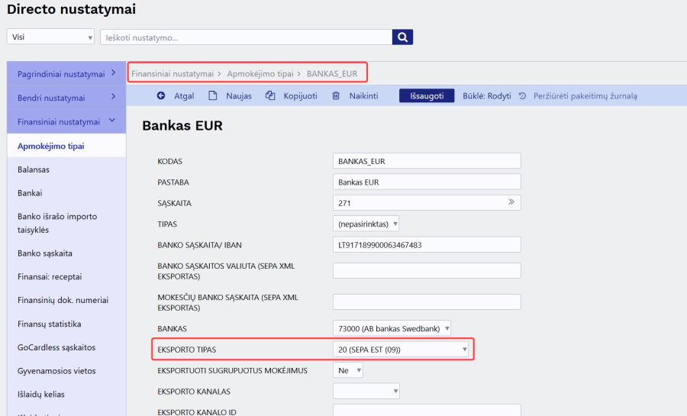Click the Naikinti label
The width and height of the screenshot is (687, 416).
pos(363,96)
